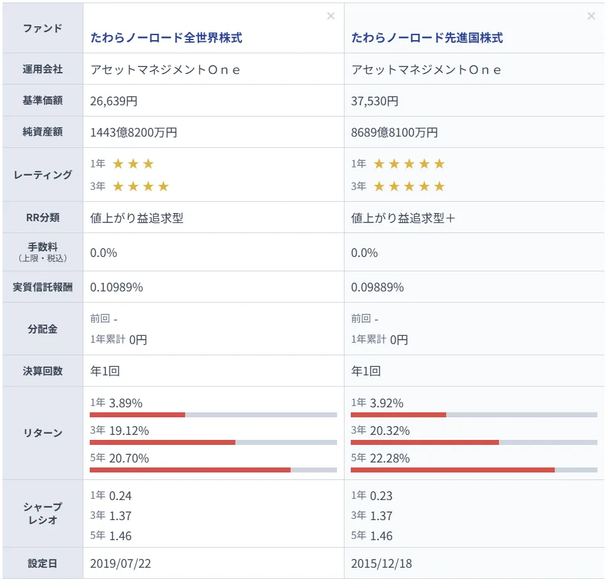Viewport: 610px width, 579px height.
Task: Remove たわらノーロード先進国株式 column with its X icon
Action: 591,16
